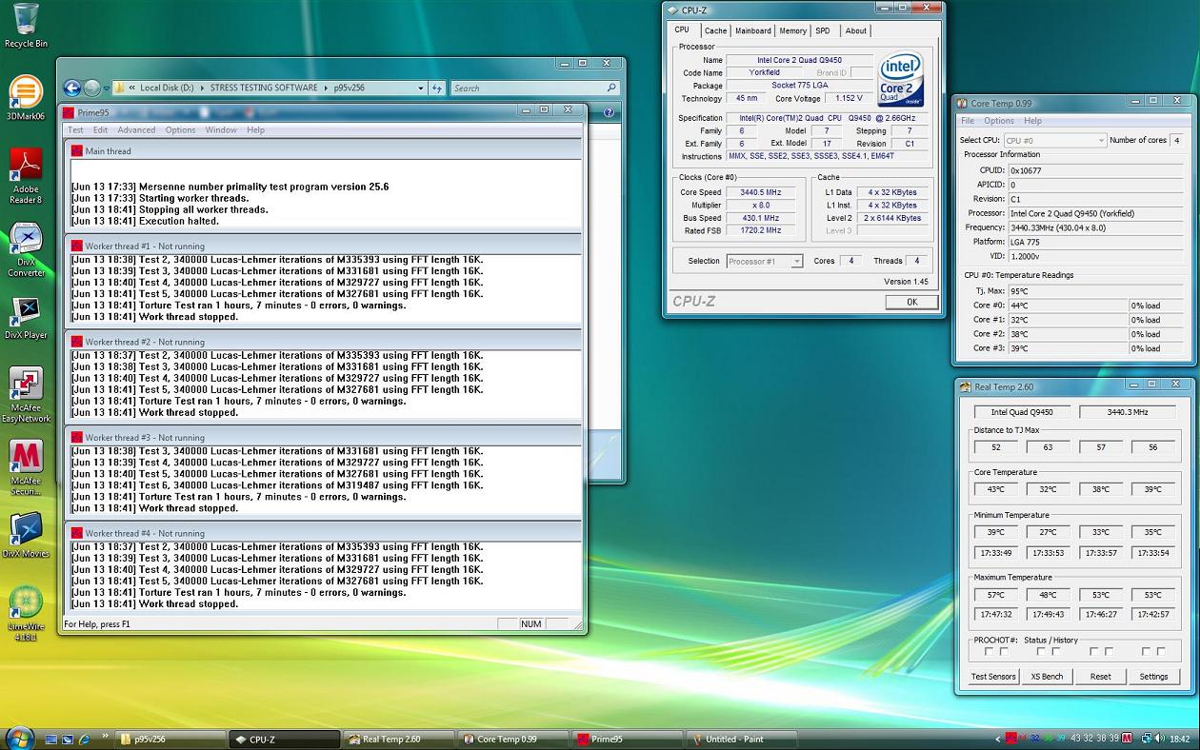Switch to Untitled - Paint taskbar button

pos(740,739)
